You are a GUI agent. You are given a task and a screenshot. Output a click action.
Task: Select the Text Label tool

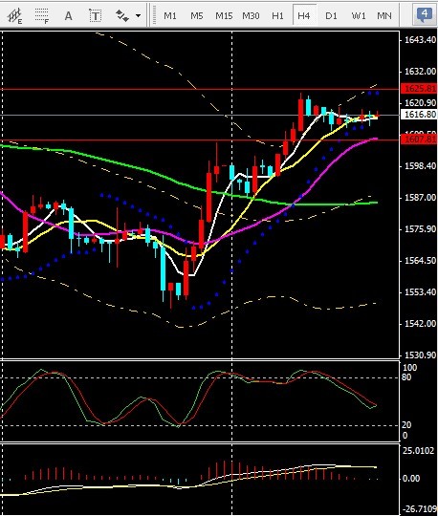point(95,16)
